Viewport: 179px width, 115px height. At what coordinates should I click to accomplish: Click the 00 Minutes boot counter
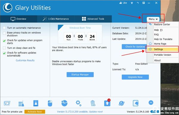(80, 37)
